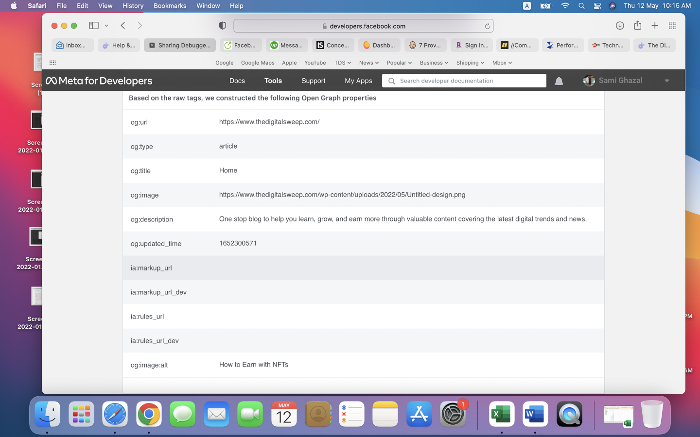The image size is (700, 437).
Task: Switch to the The Di... tab
Action: coord(654,45)
